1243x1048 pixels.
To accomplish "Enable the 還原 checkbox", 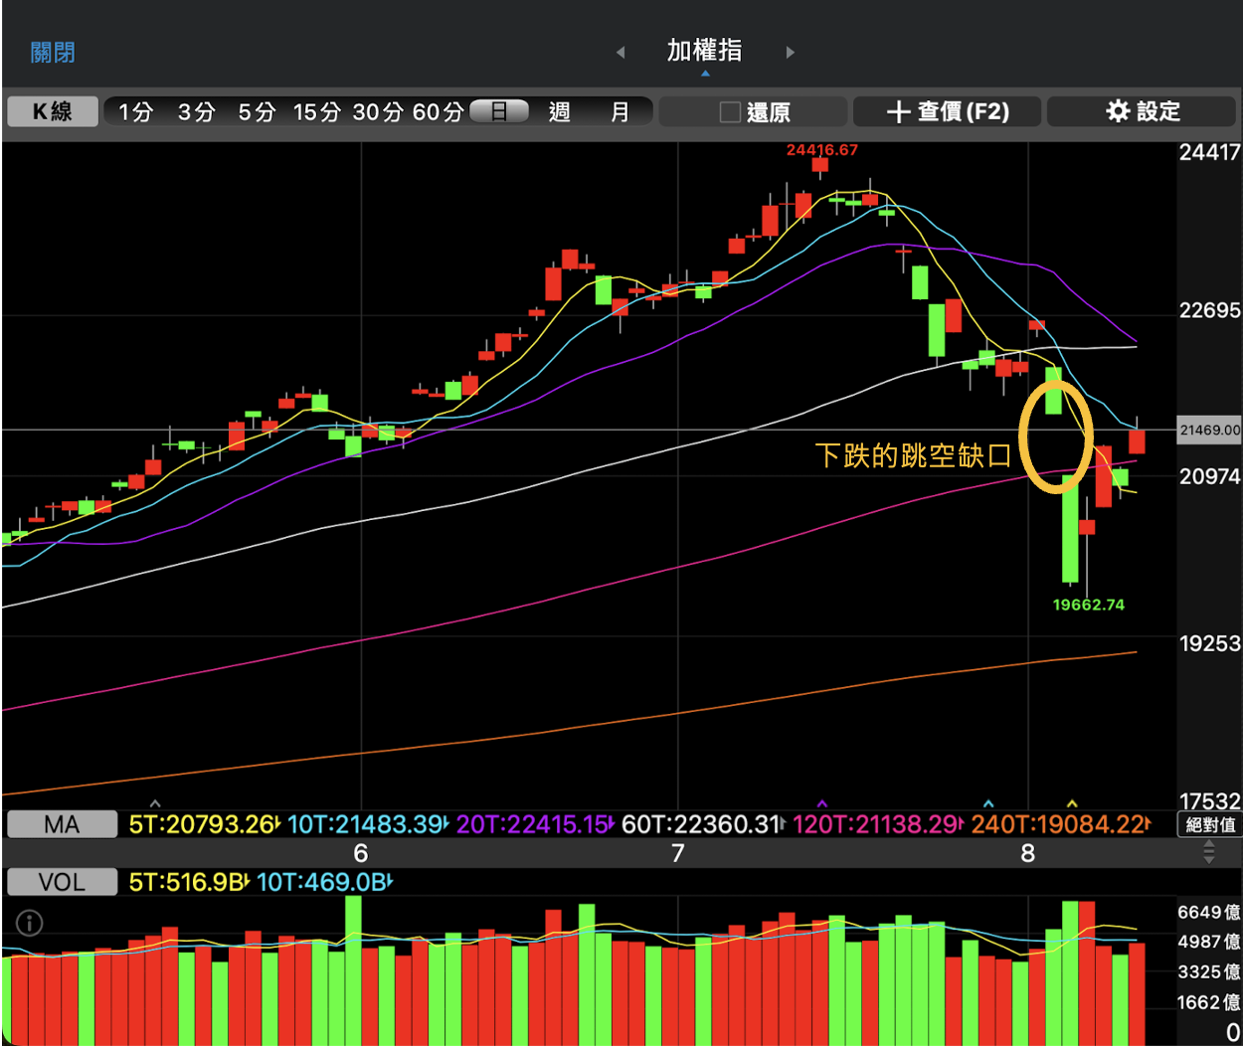I will coord(730,112).
